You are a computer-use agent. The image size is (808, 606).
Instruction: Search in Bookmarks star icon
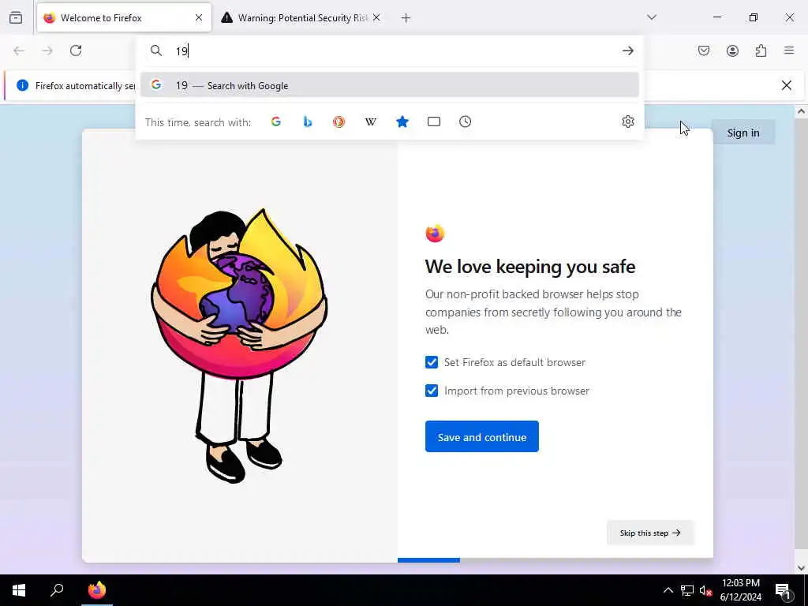coord(402,122)
